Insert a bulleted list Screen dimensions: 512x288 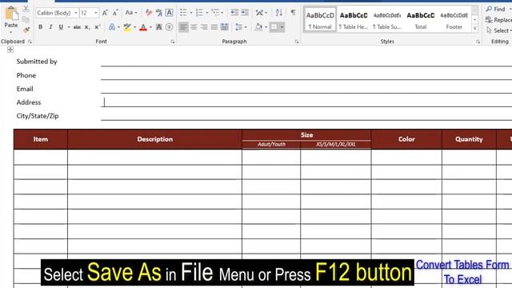click(x=183, y=13)
